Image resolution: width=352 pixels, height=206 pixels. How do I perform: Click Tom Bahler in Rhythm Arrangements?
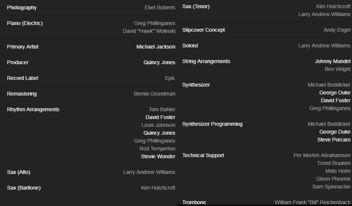click(x=162, y=109)
